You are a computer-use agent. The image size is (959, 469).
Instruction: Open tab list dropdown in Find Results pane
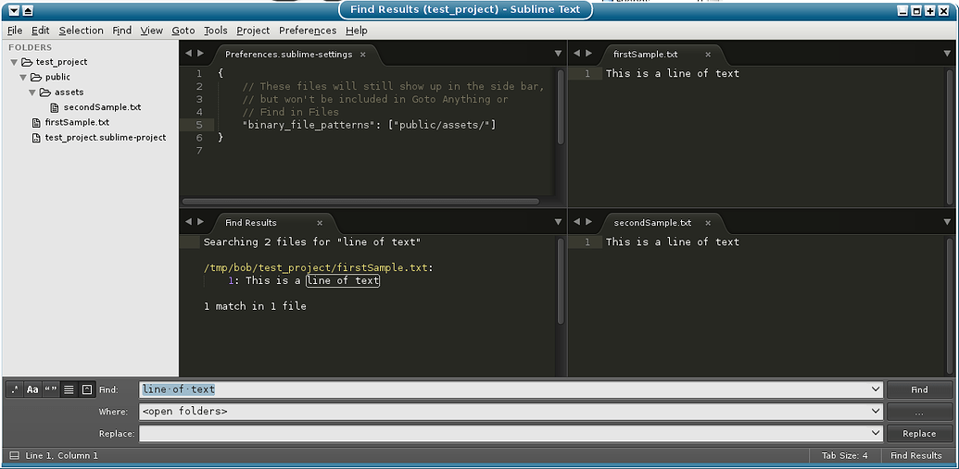tap(559, 222)
